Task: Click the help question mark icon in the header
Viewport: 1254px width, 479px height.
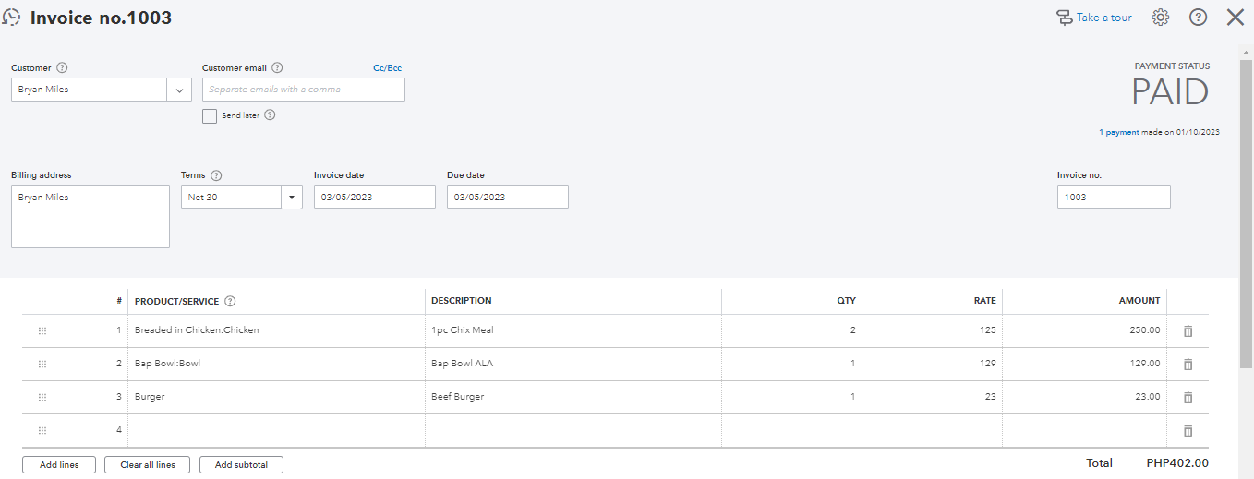Action: (1198, 18)
